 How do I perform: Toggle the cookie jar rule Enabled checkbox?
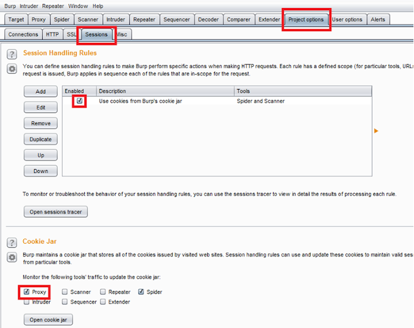tap(80, 100)
